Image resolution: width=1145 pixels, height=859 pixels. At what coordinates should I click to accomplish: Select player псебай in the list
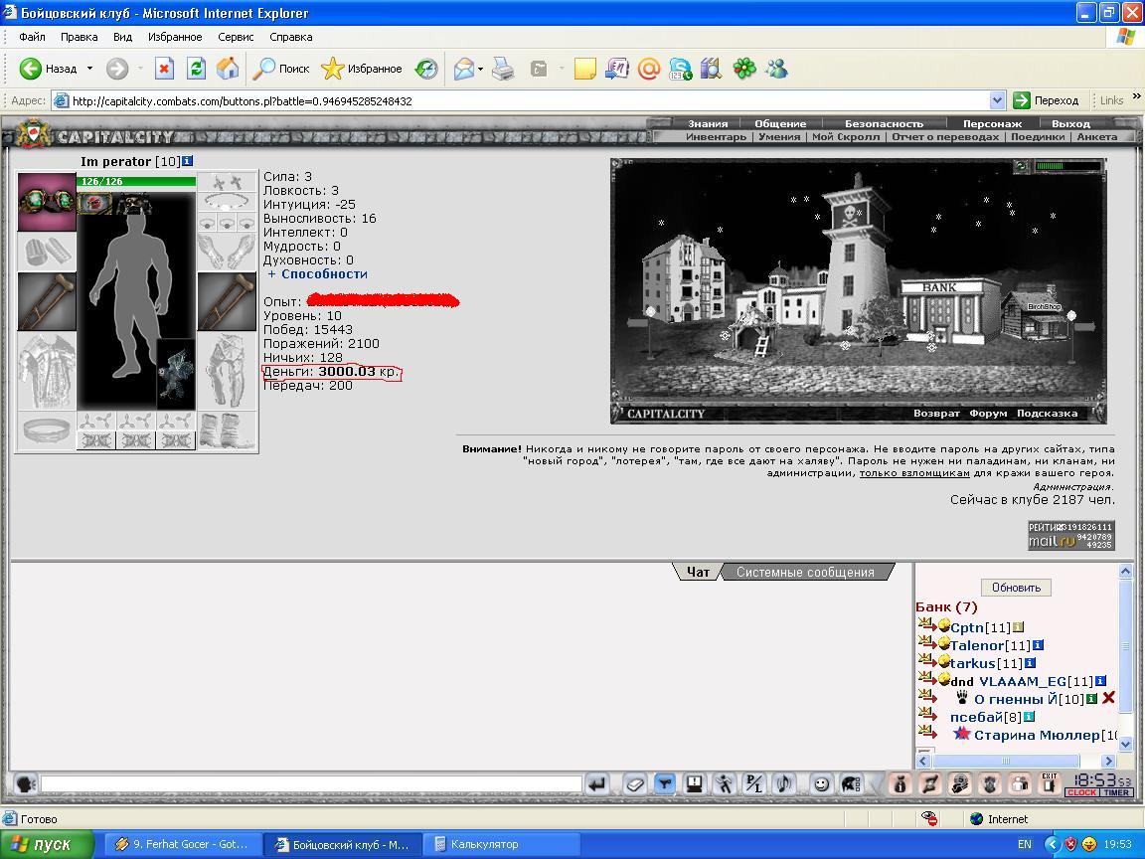[976, 717]
